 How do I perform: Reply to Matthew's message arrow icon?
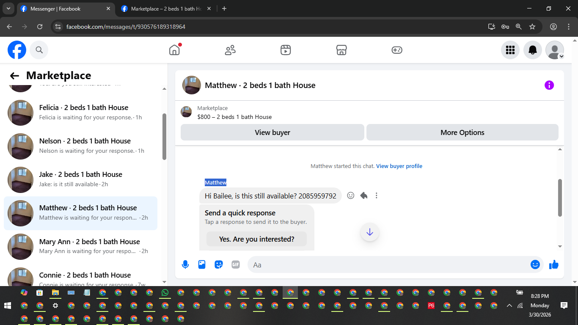pos(363,196)
